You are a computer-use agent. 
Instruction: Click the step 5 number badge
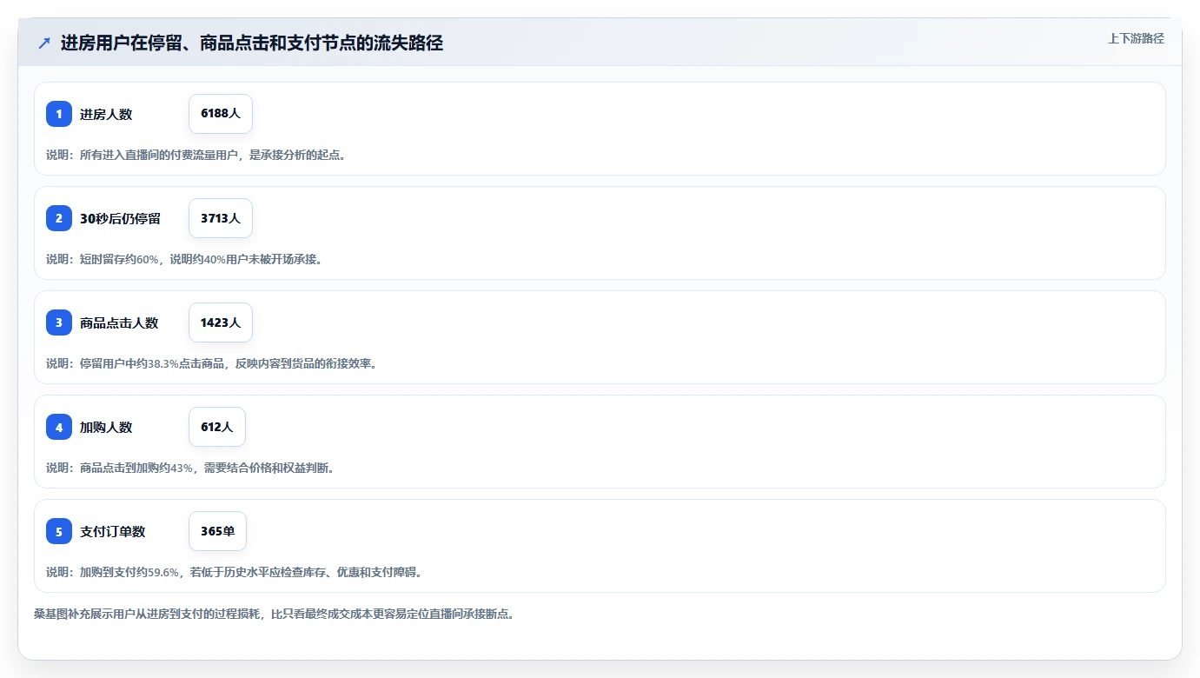pyautogui.click(x=59, y=531)
